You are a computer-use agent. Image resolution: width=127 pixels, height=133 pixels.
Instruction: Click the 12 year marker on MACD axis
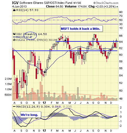pyautogui.click(x=44, y=131)
